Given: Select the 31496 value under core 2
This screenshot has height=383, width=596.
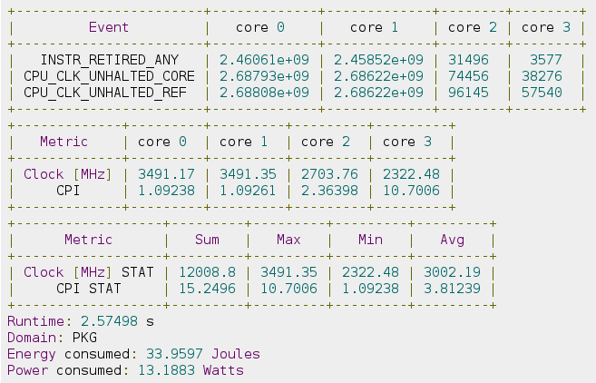Looking at the screenshot, I should (471, 59).
